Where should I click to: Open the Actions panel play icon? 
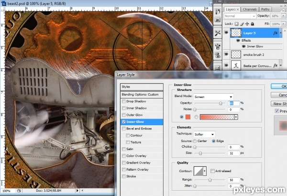click(218, 20)
